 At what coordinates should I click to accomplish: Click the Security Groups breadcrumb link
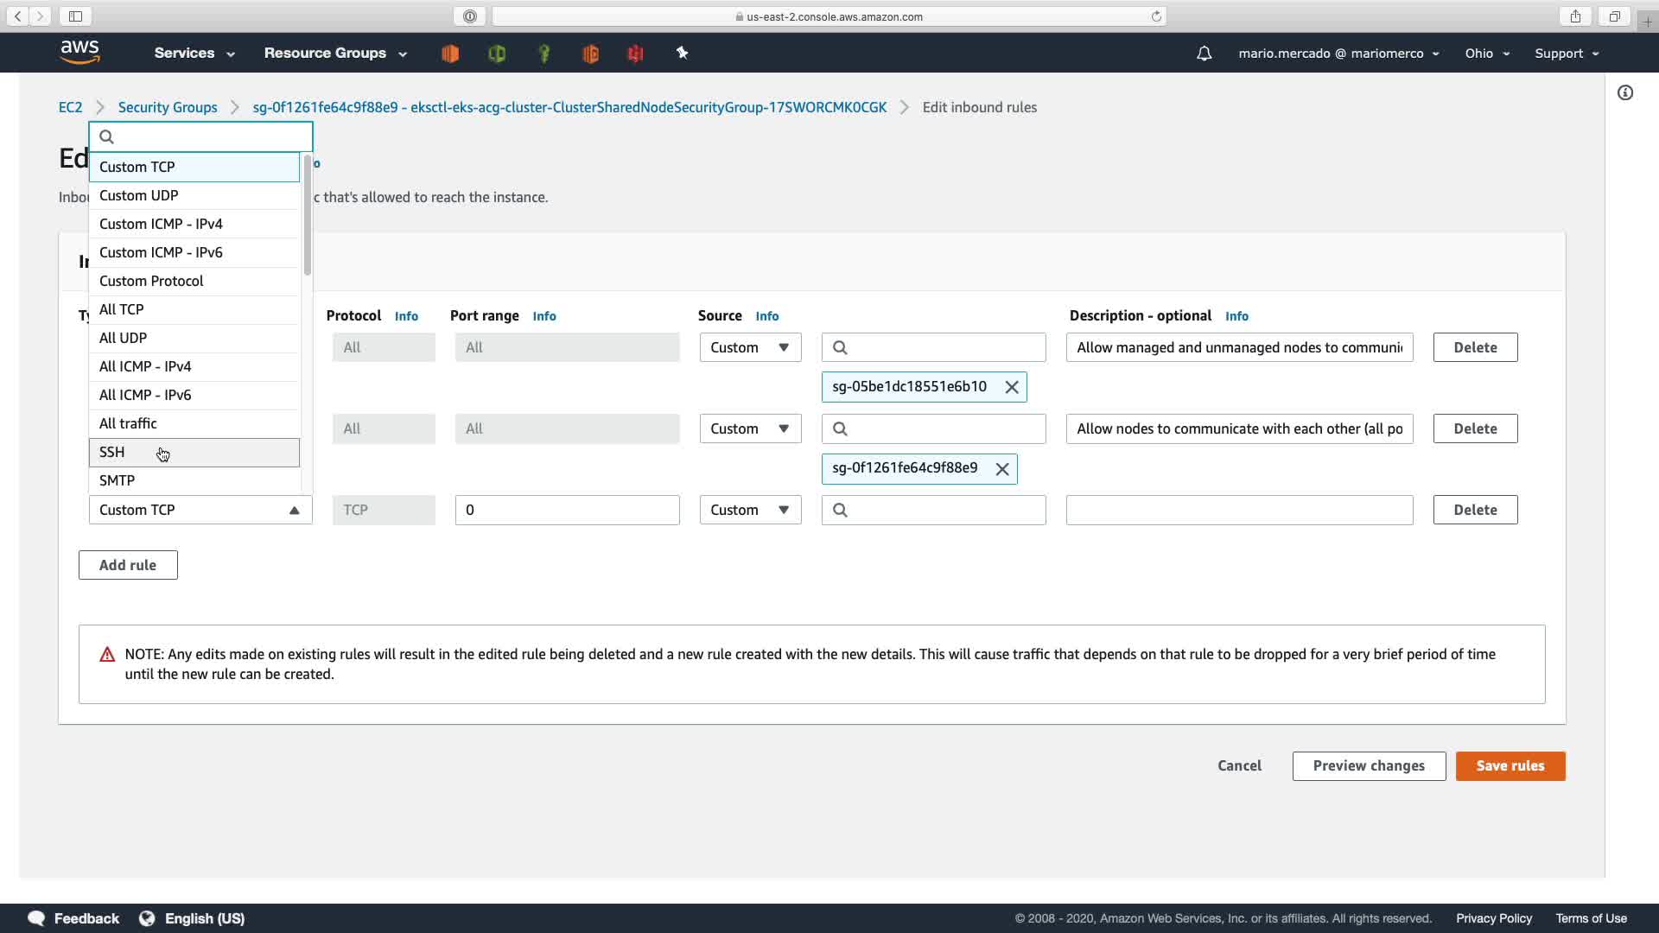tap(168, 107)
